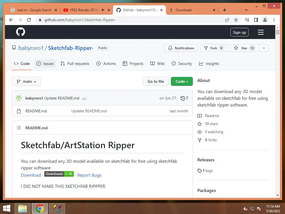Open README.md file in file list
285x214 pixels.
tap(36, 111)
